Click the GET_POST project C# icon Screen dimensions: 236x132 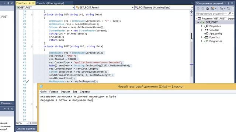203,22
